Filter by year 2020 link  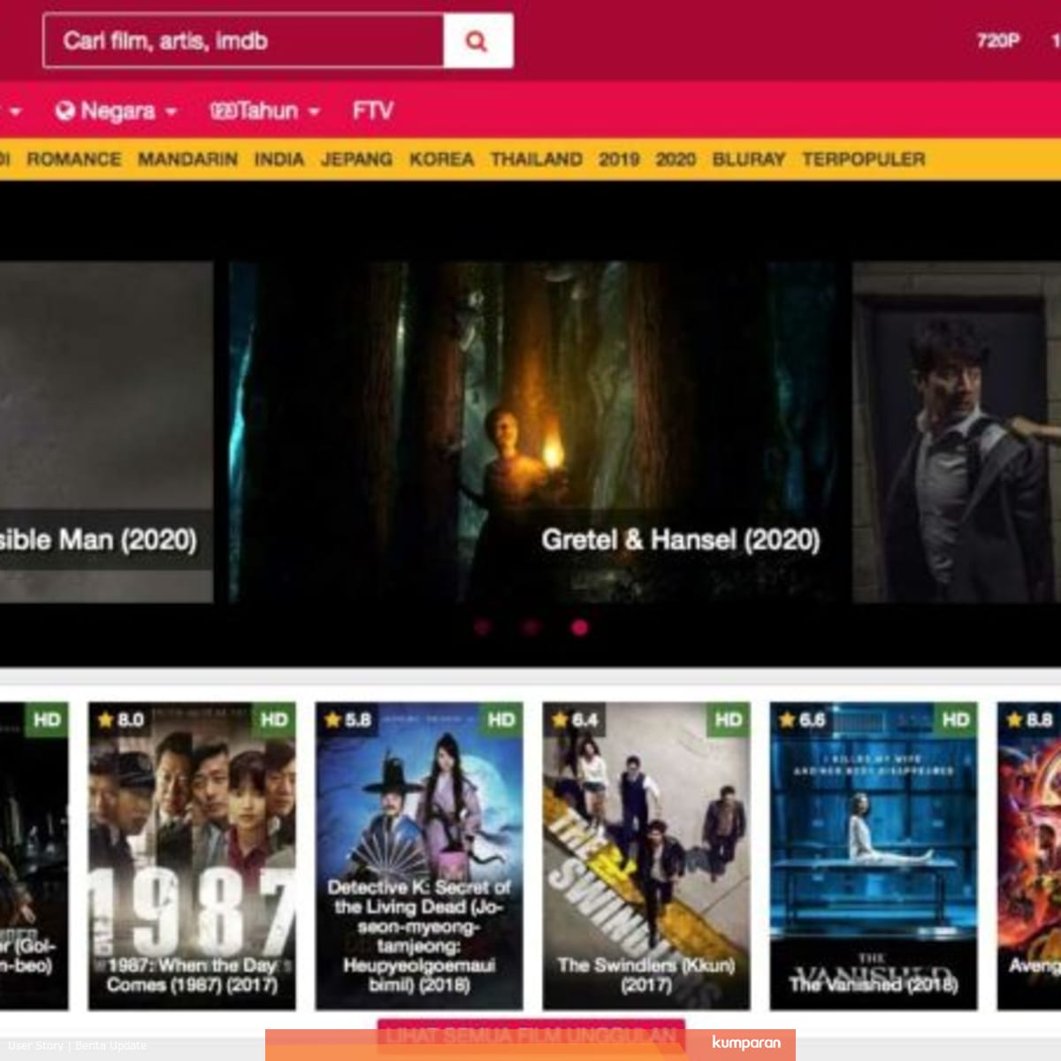[676, 159]
